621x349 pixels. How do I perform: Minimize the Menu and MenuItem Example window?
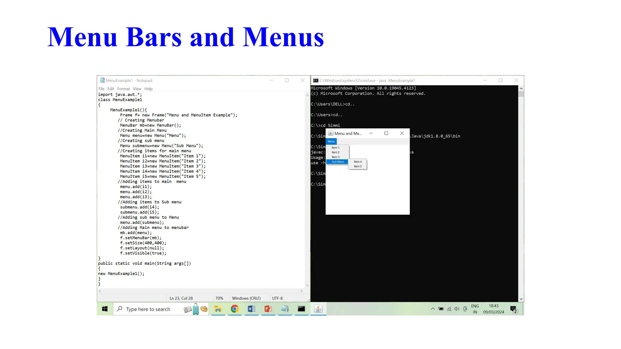coord(371,133)
